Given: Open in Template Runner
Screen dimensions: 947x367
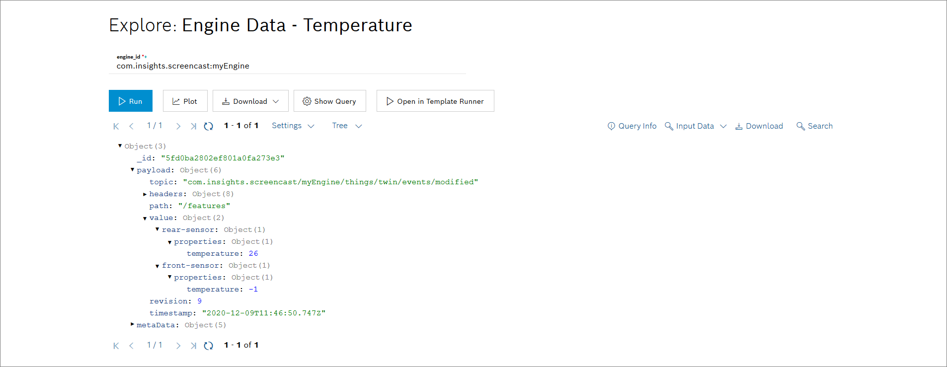Looking at the screenshot, I should (x=435, y=101).
